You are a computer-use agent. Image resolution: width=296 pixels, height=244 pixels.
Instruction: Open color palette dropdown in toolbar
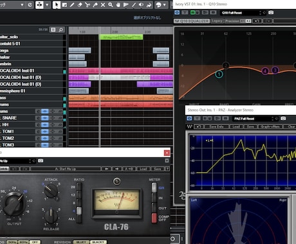pyautogui.click(x=165, y=5)
